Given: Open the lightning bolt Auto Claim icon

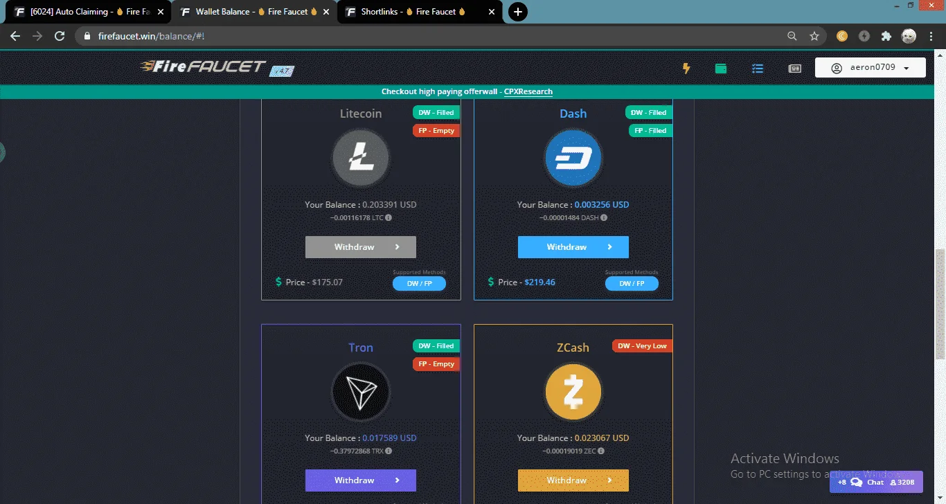Looking at the screenshot, I should 686,68.
